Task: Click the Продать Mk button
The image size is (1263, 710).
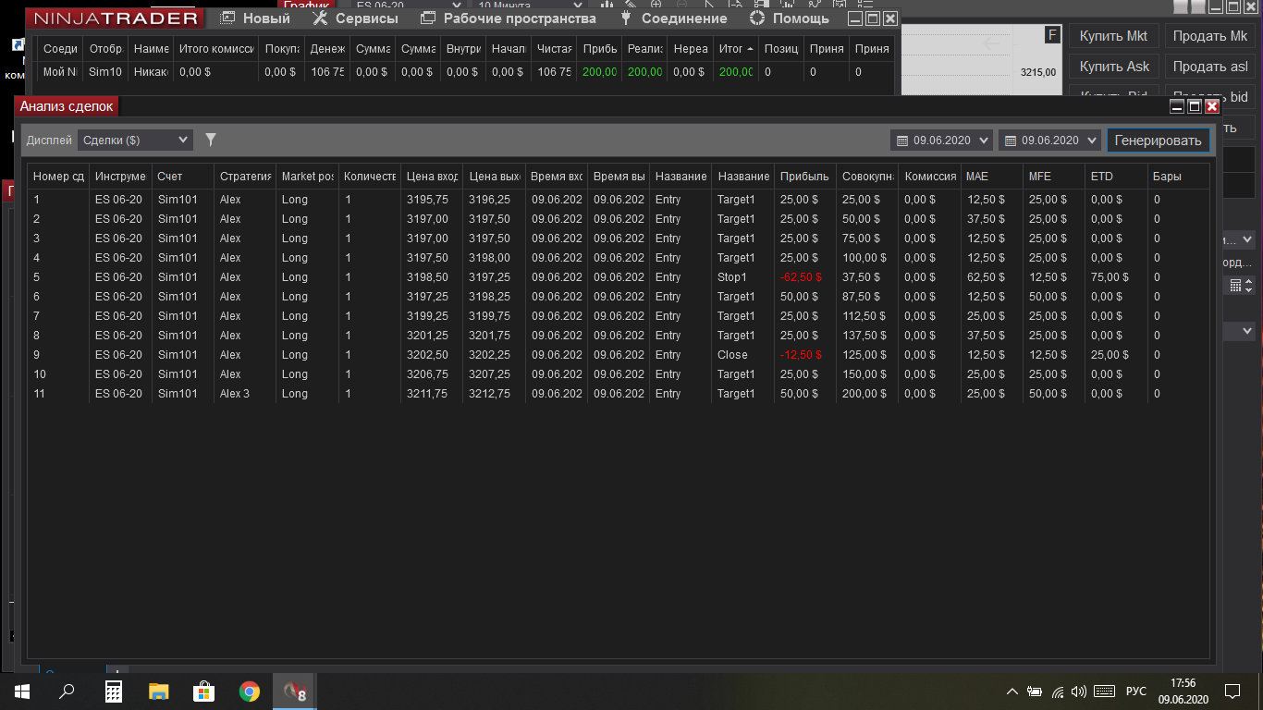Action: coord(1209,36)
